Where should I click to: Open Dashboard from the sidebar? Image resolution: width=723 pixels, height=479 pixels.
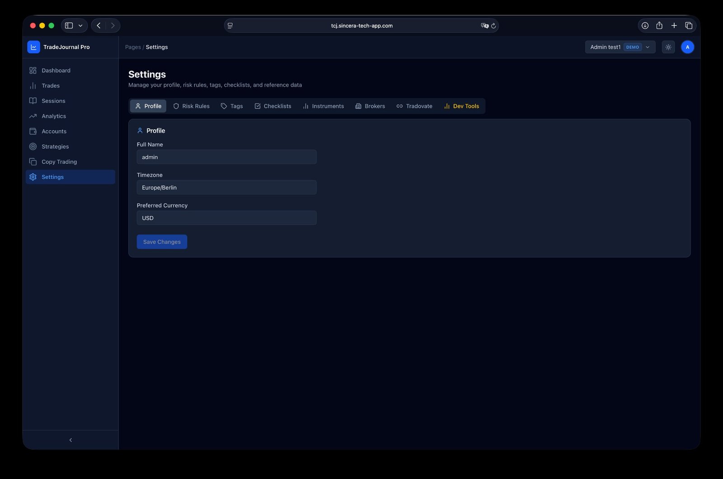coord(56,70)
